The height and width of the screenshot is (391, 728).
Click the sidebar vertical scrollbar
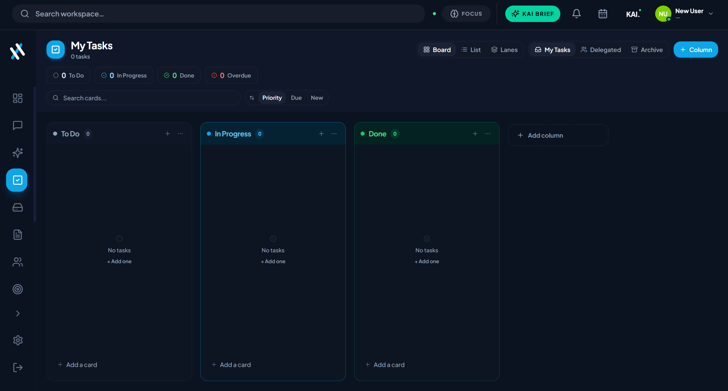[34, 154]
